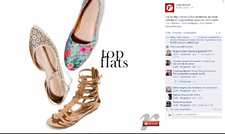Click Curtir on the comment posted 18 h ago
225x134 pixels.
(176, 98)
